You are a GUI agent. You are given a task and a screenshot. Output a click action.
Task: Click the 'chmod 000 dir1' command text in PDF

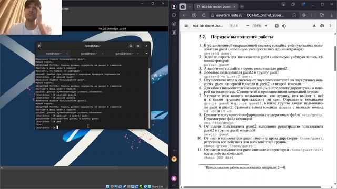[x=219, y=157]
